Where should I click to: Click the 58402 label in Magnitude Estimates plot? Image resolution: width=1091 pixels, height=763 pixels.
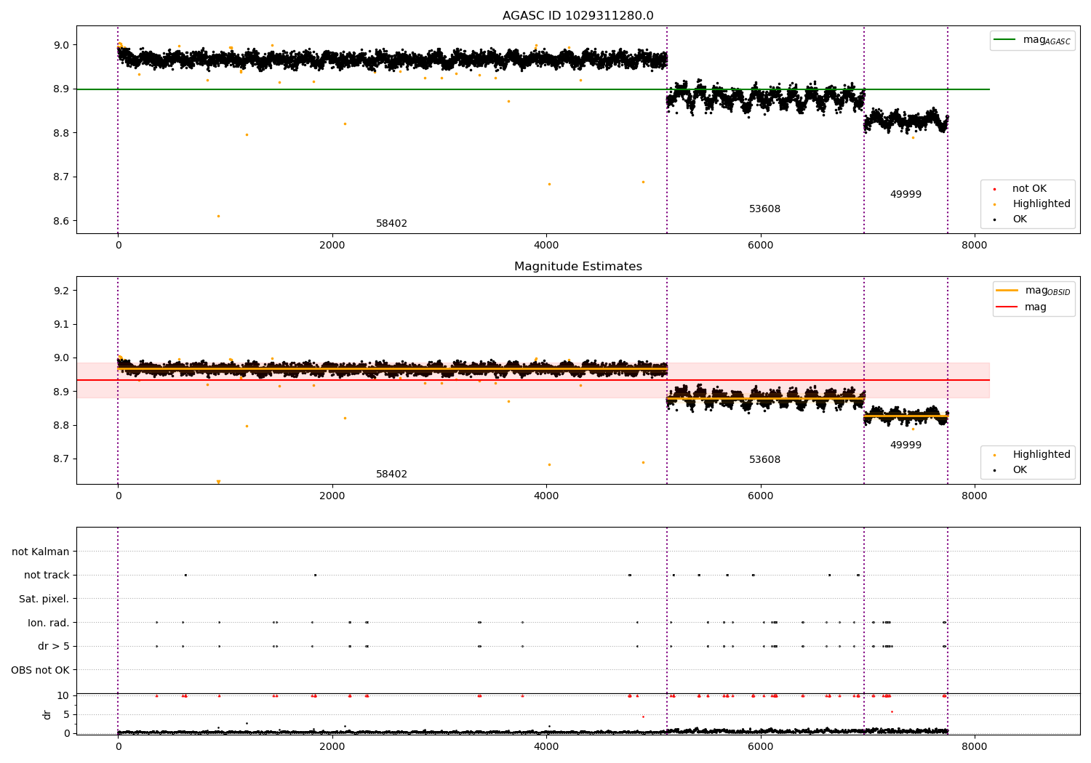[391, 475]
